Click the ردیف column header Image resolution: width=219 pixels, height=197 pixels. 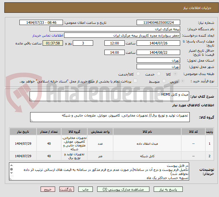click(x=209, y=132)
